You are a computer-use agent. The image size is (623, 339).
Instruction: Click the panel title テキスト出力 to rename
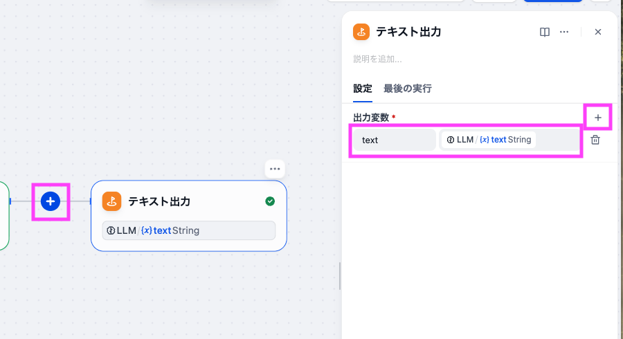pos(408,32)
